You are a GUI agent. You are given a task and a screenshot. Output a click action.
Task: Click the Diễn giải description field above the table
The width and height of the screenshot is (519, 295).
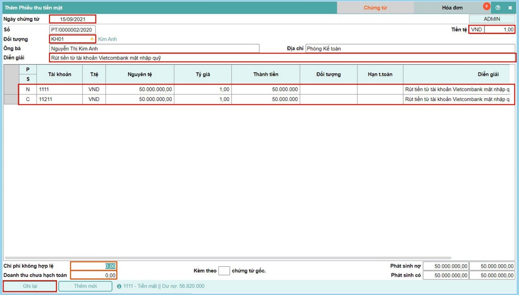coord(282,58)
